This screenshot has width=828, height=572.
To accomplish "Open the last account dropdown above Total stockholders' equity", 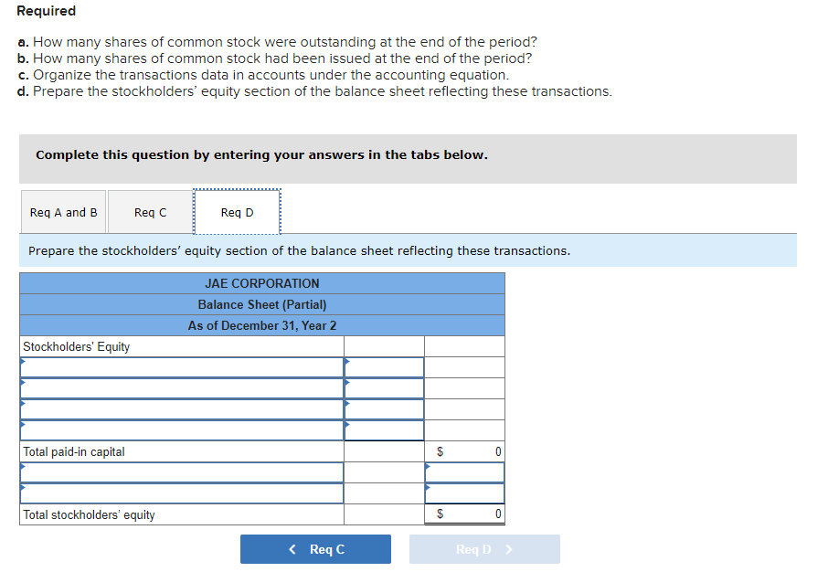I will coord(180,493).
